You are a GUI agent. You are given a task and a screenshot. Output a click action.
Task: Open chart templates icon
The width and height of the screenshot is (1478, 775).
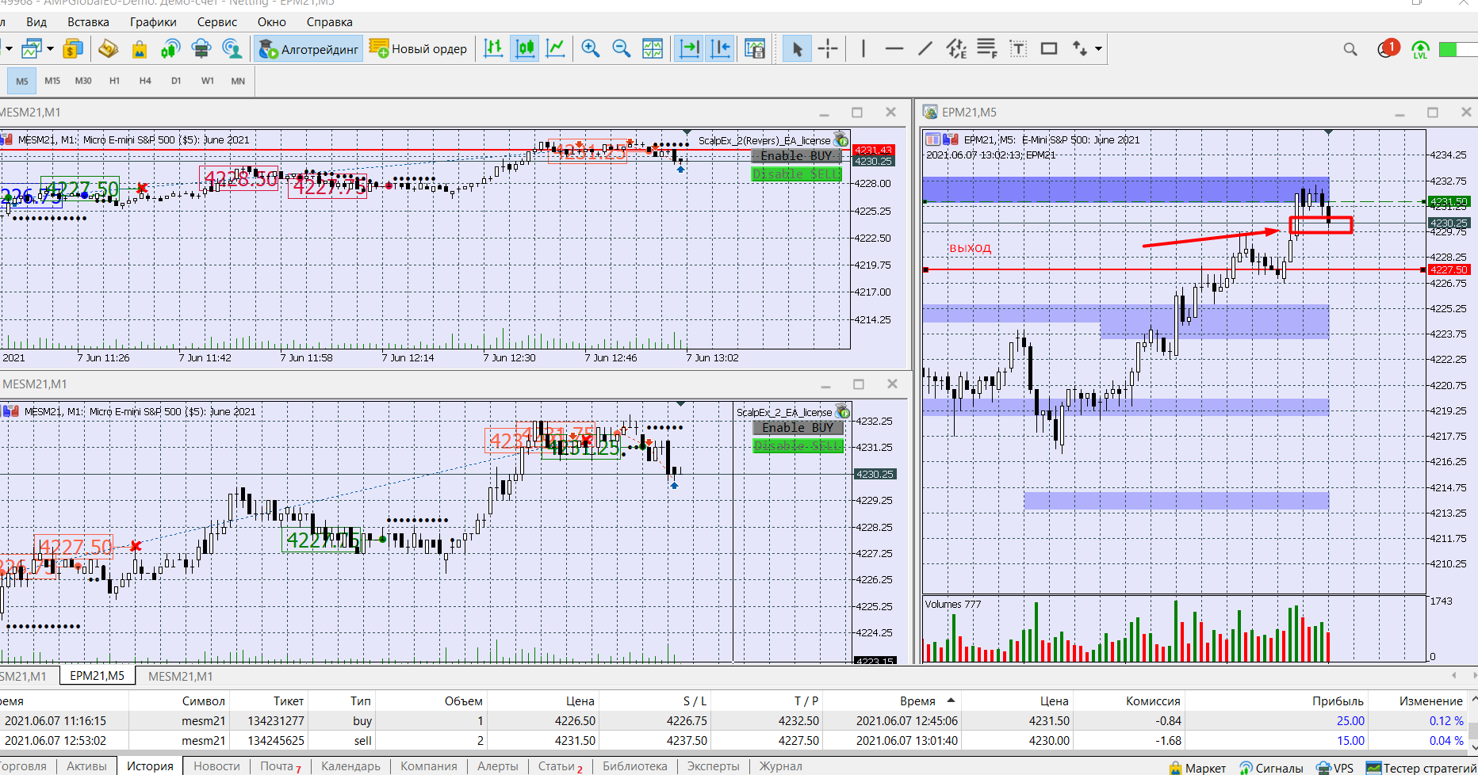pos(755,49)
